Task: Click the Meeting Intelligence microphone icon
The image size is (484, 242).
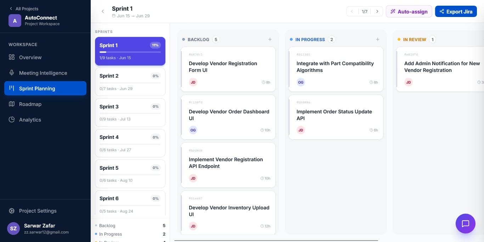Action: point(12,73)
